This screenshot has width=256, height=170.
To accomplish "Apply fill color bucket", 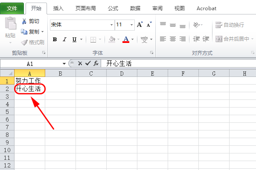I will point(112,40).
